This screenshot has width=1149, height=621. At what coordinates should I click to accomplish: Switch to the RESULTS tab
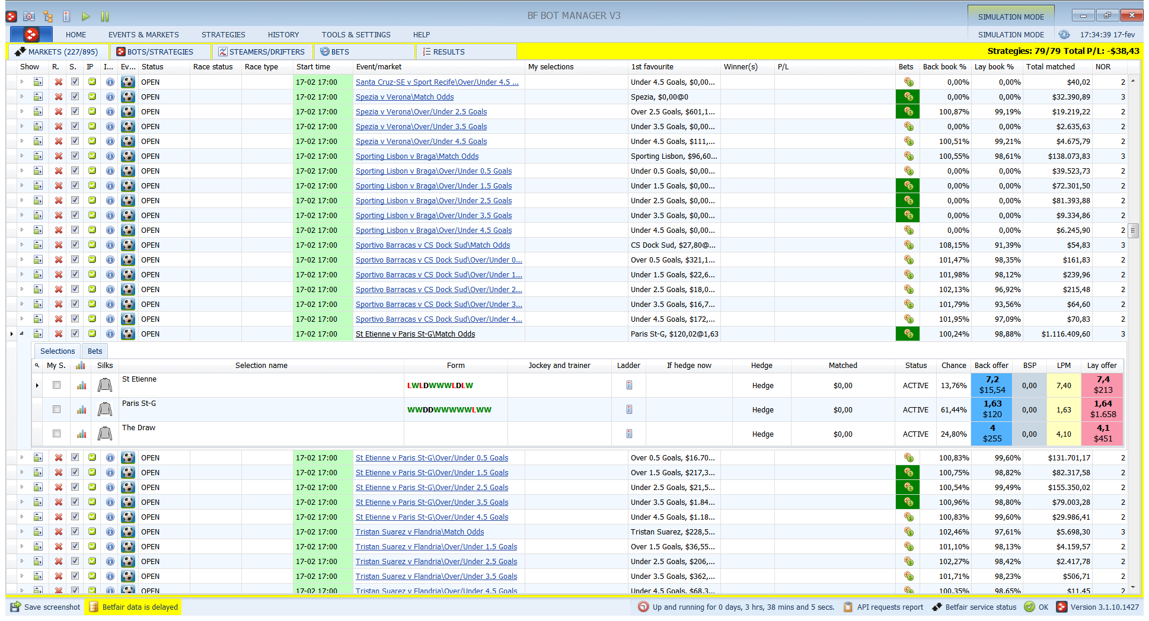[466, 52]
